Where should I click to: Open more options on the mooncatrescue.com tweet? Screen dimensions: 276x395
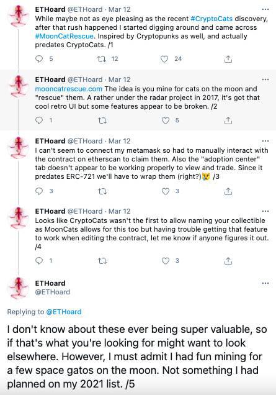265,79
